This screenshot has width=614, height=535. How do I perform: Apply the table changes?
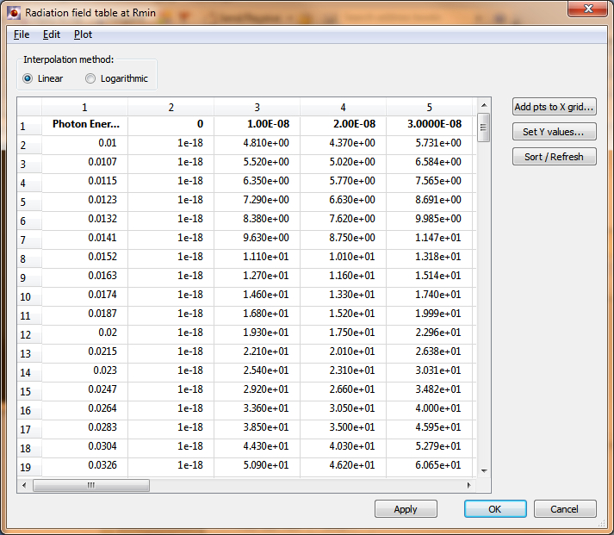406,509
